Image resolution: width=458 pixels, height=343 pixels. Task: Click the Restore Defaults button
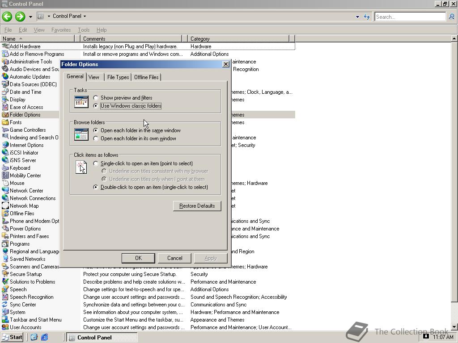point(197,206)
